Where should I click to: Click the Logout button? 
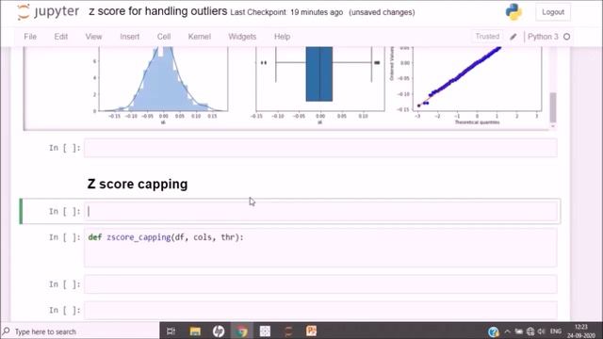click(553, 12)
